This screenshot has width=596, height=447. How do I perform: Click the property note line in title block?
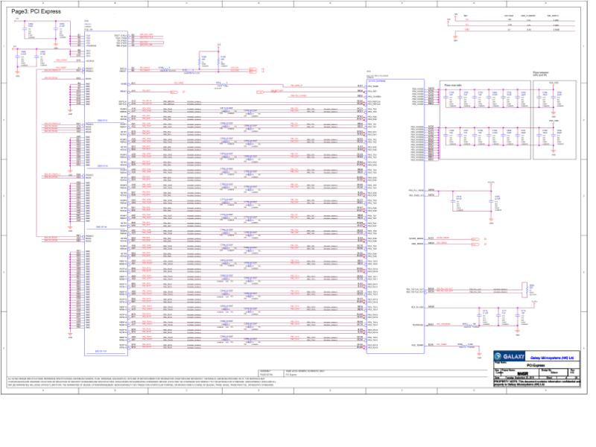point(536,383)
